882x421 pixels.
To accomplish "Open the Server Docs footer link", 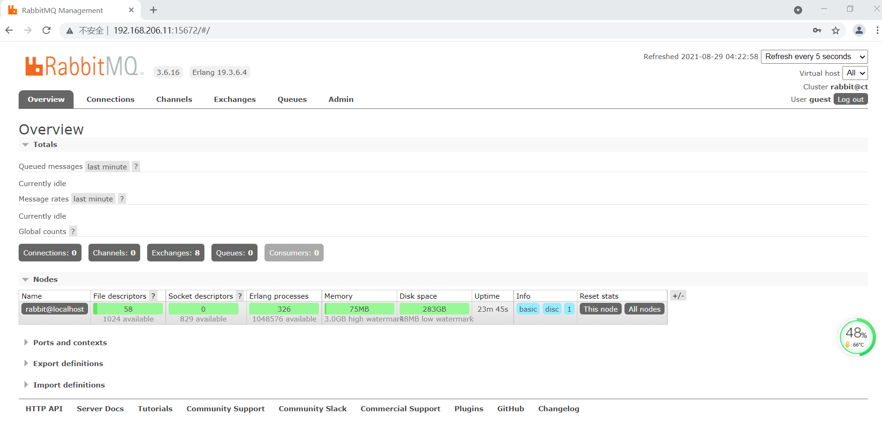I will pyautogui.click(x=100, y=409).
